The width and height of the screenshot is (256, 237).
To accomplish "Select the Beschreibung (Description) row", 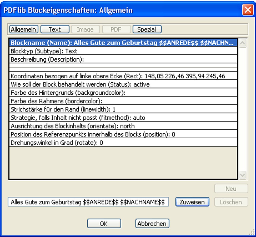I will point(123,59).
